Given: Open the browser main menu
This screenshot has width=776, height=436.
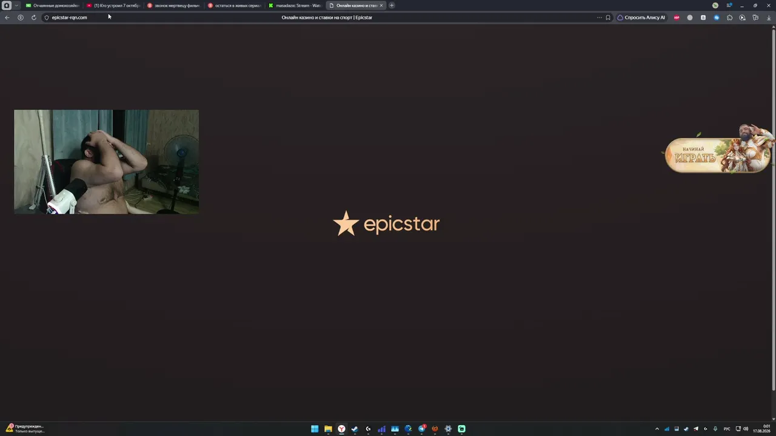Looking at the screenshot, I should coord(729,5).
